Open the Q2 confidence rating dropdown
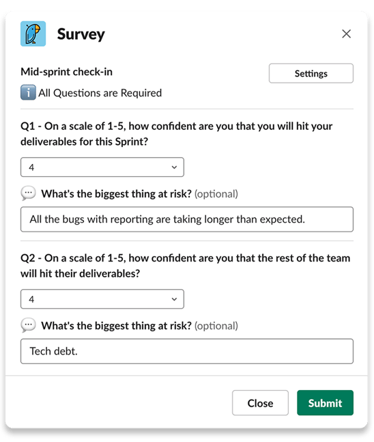 coord(102,299)
